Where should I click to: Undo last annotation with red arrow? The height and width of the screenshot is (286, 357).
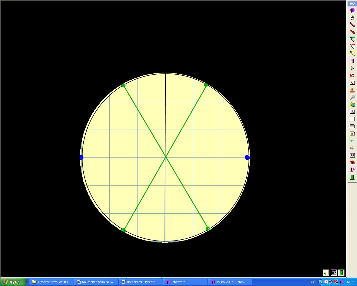click(x=352, y=75)
